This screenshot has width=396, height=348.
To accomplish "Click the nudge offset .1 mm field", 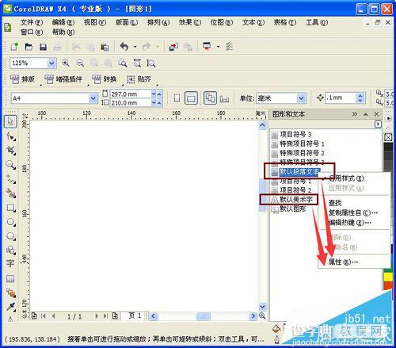I will coord(341,98).
